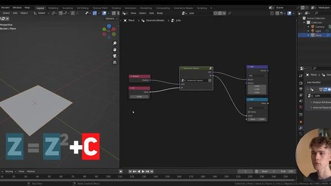The width and height of the screenshot is (331, 186).
Task: Click the W value field in the W input node
Action: pyautogui.click(x=139, y=97)
